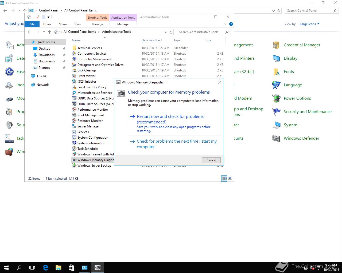Open Component Services shortcut icon
The width and height of the screenshot is (342, 273).
[74, 54]
